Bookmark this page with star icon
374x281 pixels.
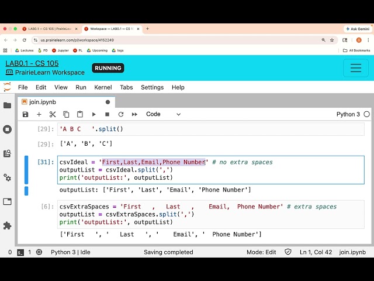coord(332,40)
